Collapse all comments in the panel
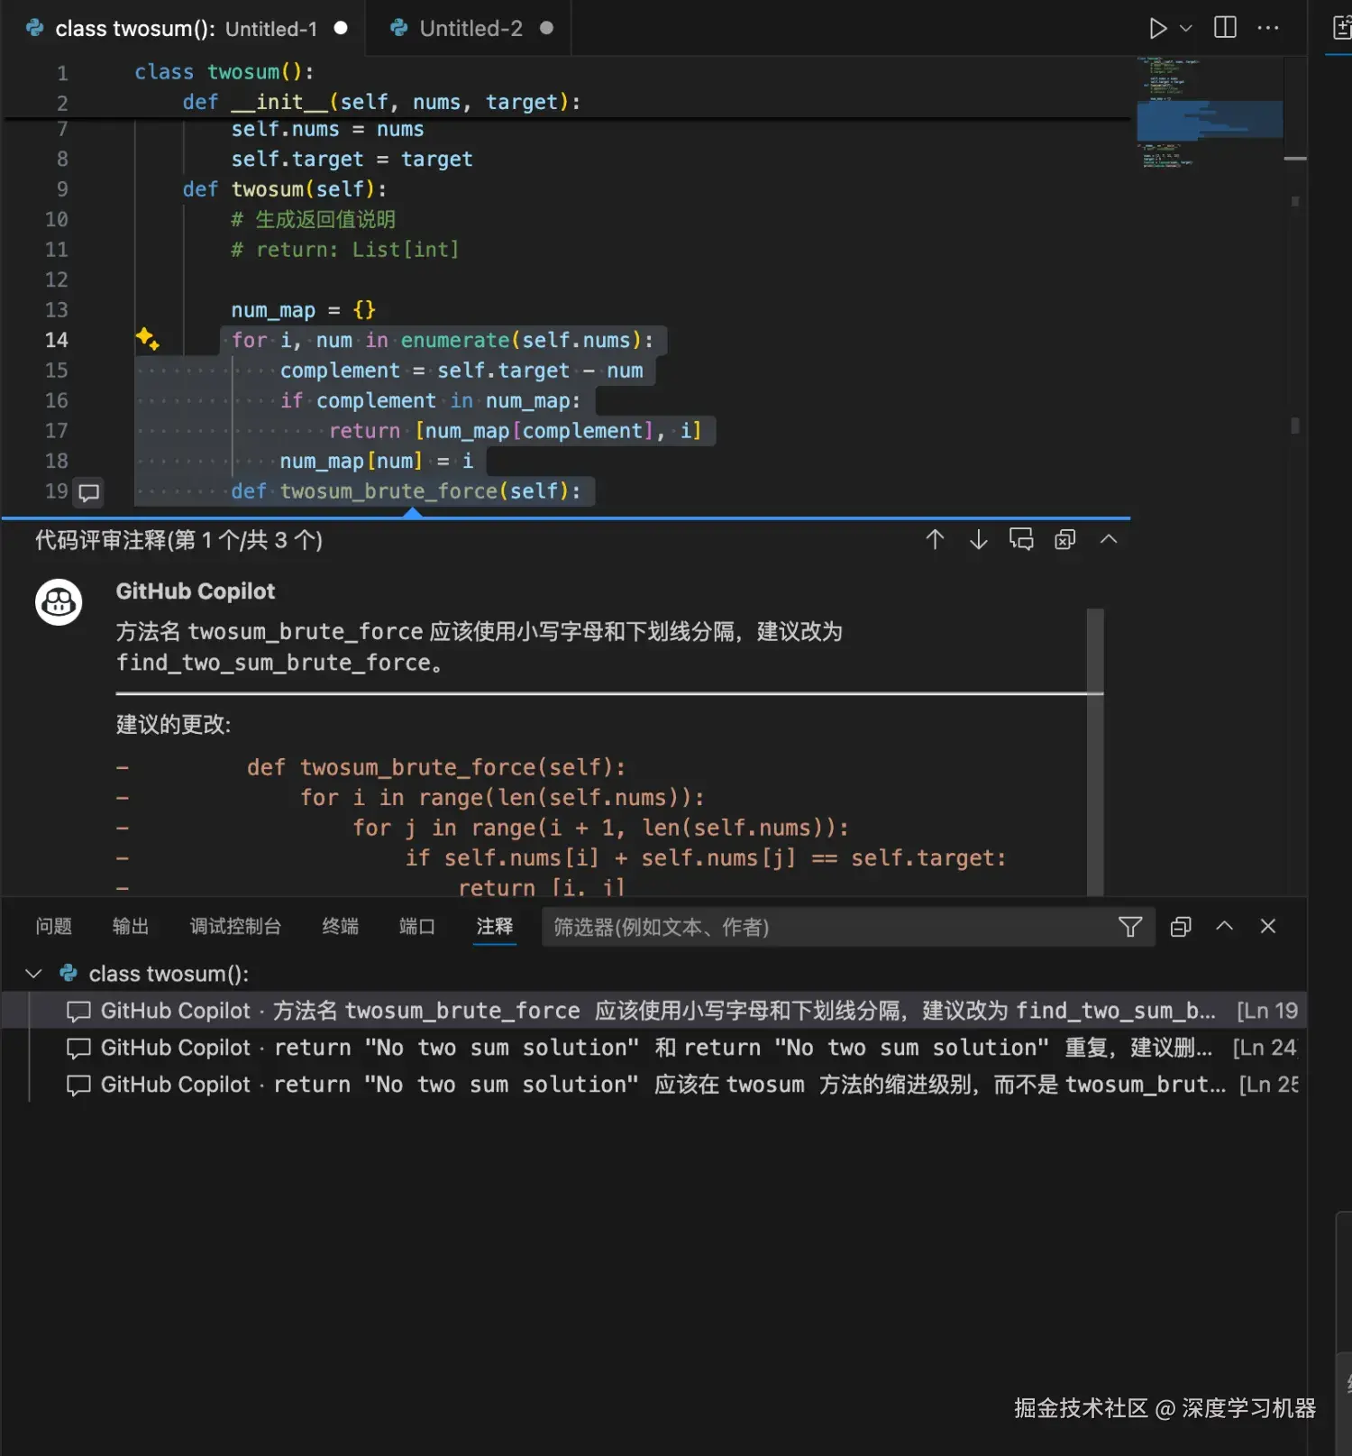1352x1456 pixels. click(x=1181, y=927)
